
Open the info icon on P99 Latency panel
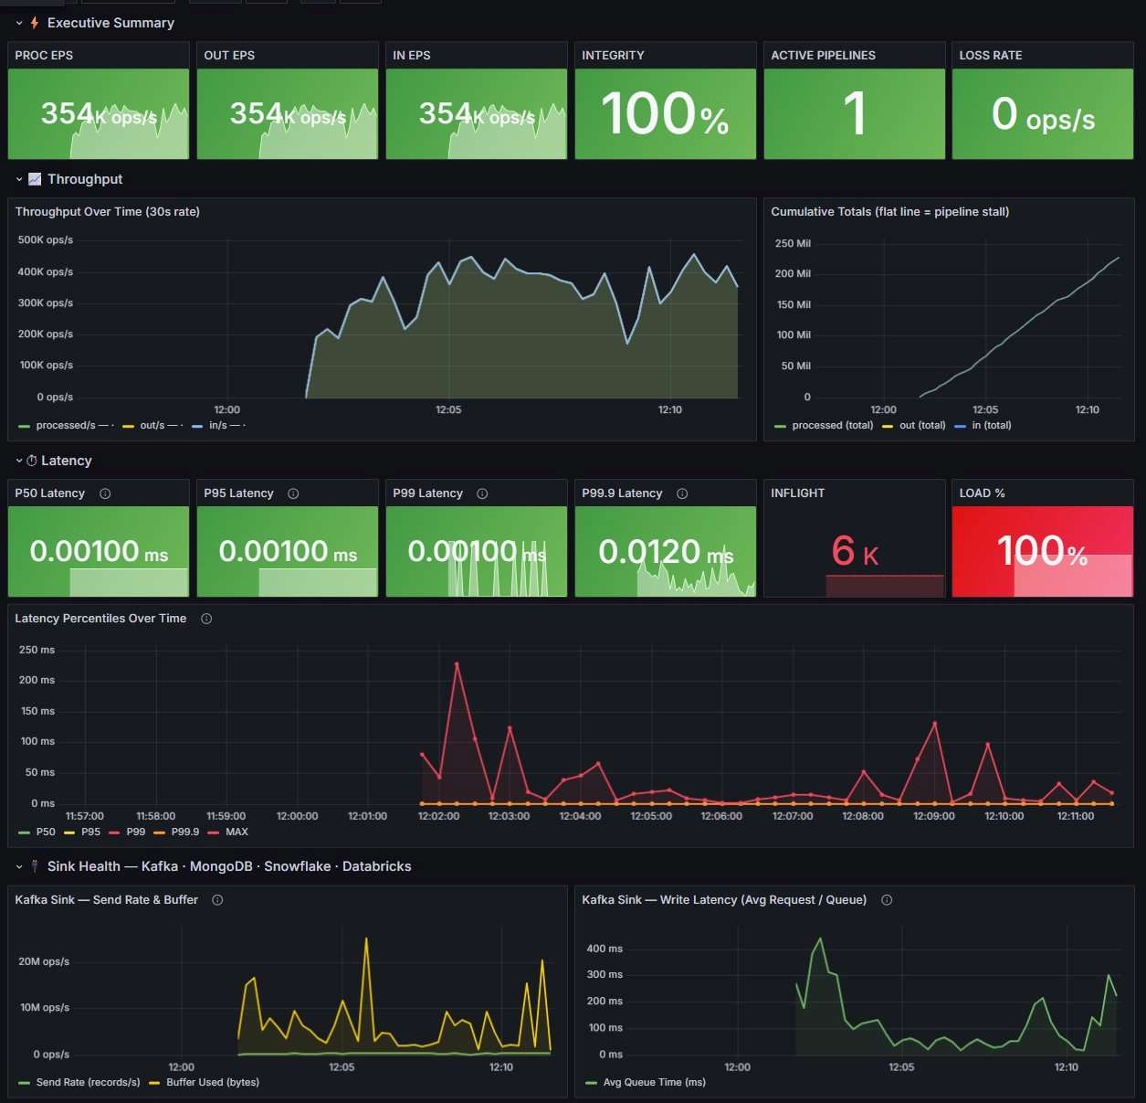(x=482, y=493)
